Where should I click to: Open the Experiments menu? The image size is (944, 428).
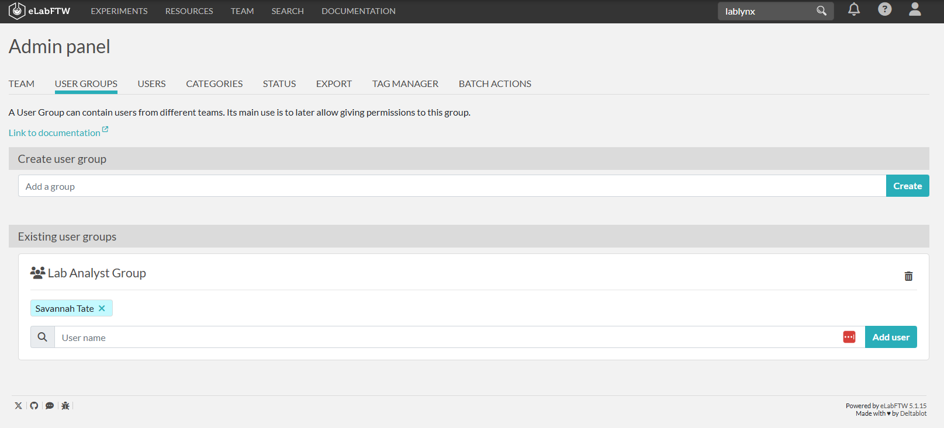119,11
